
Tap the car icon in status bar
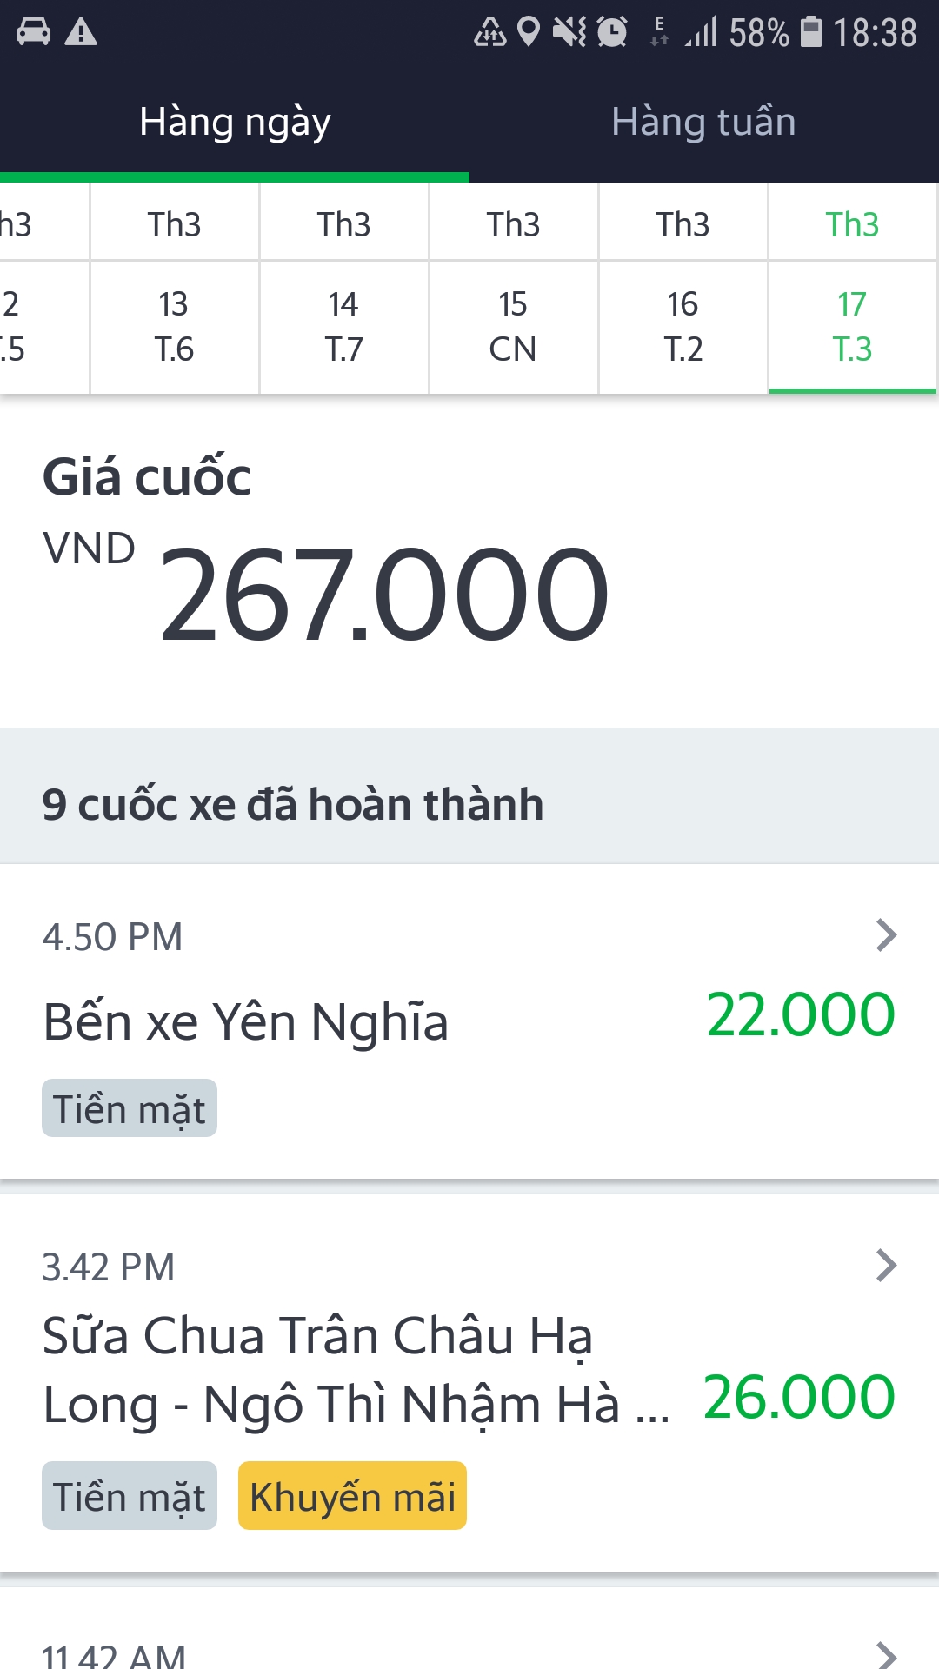tap(34, 32)
